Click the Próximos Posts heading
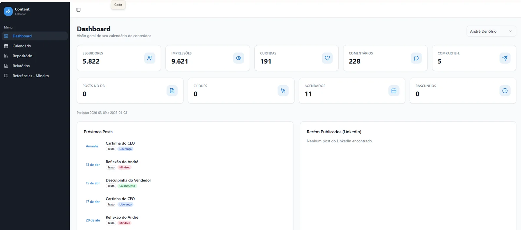The width and height of the screenshot is (521, 230). [98, 132]
